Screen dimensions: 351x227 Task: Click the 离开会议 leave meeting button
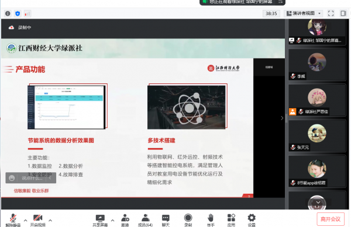[331, 219]
